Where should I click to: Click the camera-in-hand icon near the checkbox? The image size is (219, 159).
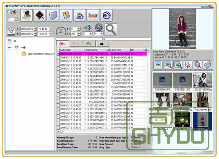14,13
